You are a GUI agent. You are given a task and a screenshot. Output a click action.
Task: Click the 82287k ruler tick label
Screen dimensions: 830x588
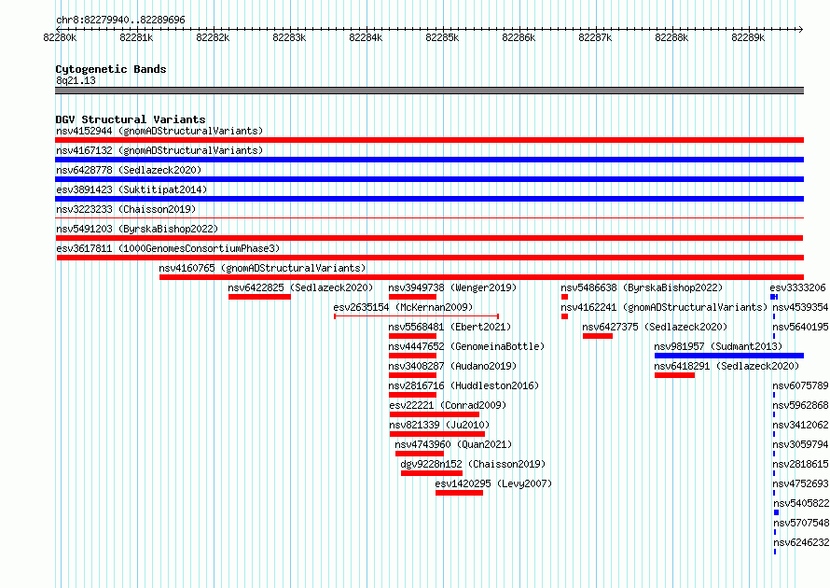(x=595, y=37)
